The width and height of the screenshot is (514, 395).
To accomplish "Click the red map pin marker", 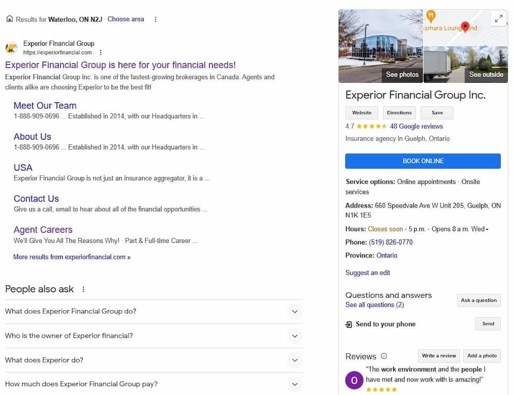I will (x=465, y=27).
